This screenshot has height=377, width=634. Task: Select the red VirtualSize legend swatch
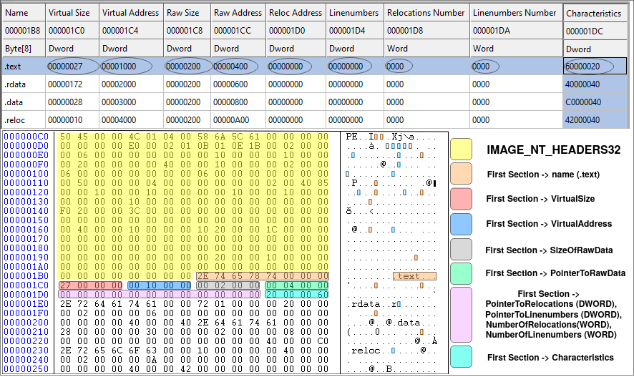tap(461, 199)
